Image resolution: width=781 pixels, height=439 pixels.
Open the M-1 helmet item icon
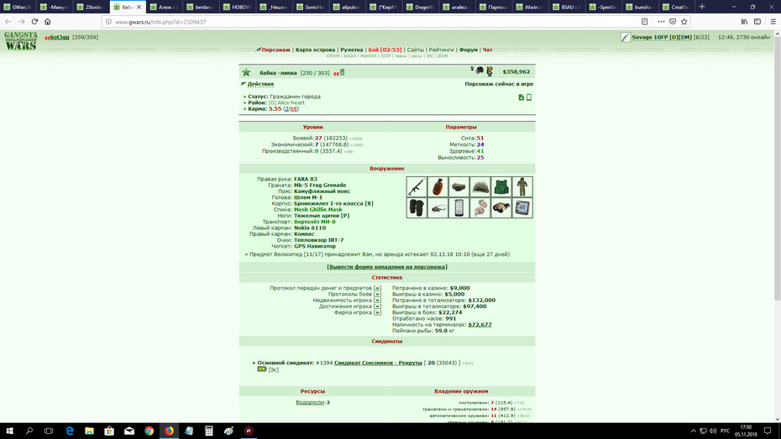point(480,186)
